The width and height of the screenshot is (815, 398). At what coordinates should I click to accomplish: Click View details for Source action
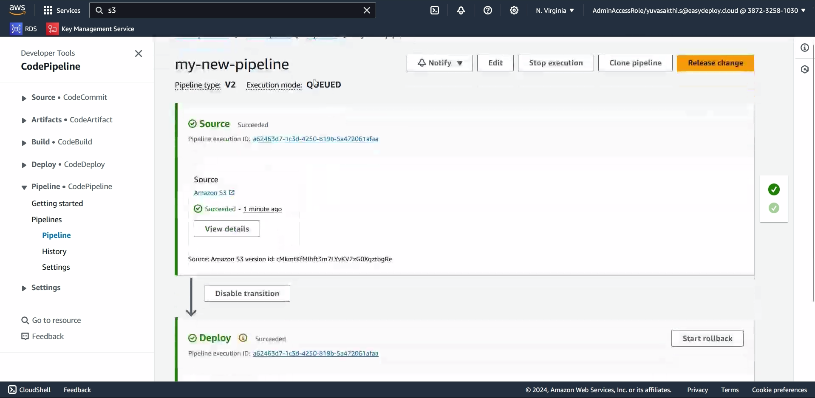pyautogui.click(x=227, y=229)
